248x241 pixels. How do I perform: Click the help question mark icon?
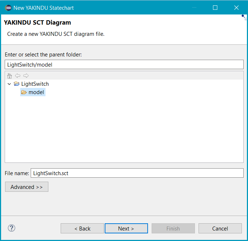tap(12, 228)
